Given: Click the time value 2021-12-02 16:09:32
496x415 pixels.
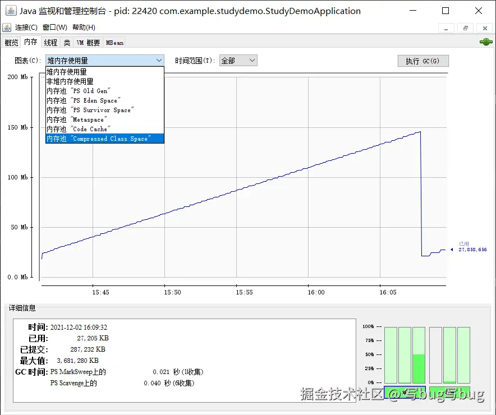Looking at the screenshot, I should [x=79, y=327].
